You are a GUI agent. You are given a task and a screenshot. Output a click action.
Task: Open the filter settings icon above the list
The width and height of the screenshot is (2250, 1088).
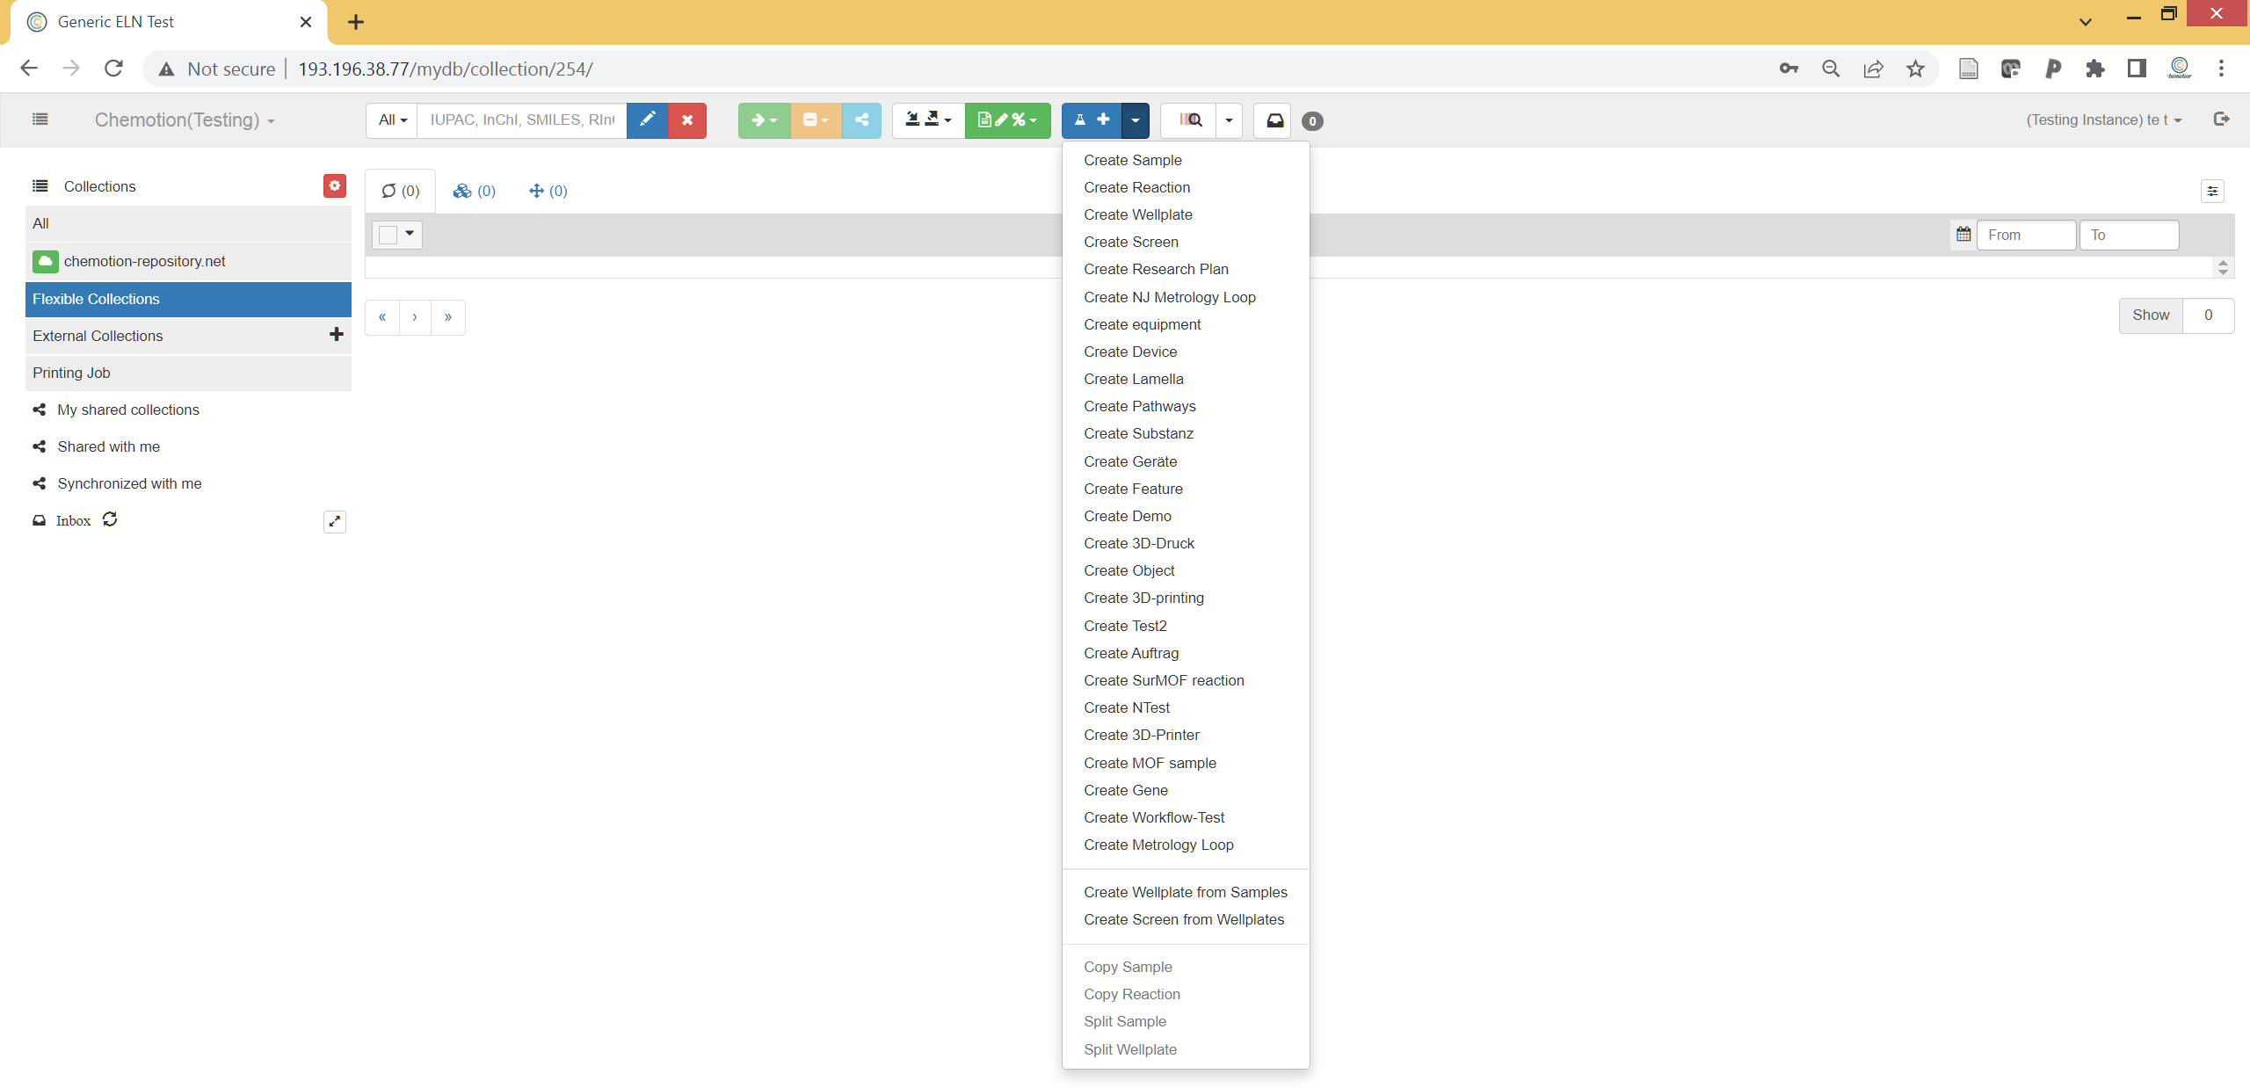[2213, 191]
